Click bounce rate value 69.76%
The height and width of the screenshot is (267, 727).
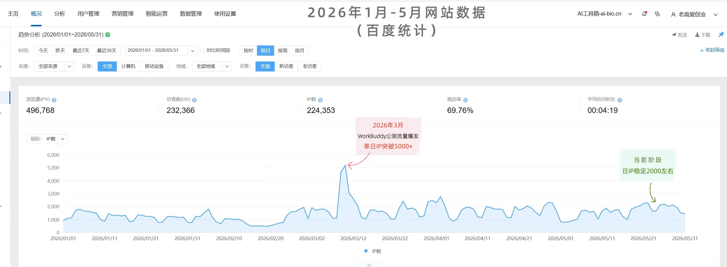coord(460,111)
